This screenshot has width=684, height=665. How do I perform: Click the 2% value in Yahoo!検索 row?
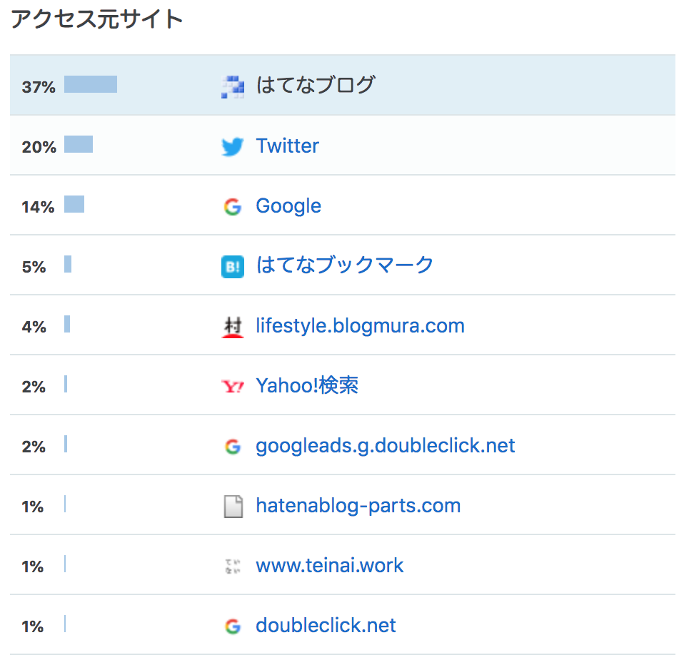(x=34, y=387)
